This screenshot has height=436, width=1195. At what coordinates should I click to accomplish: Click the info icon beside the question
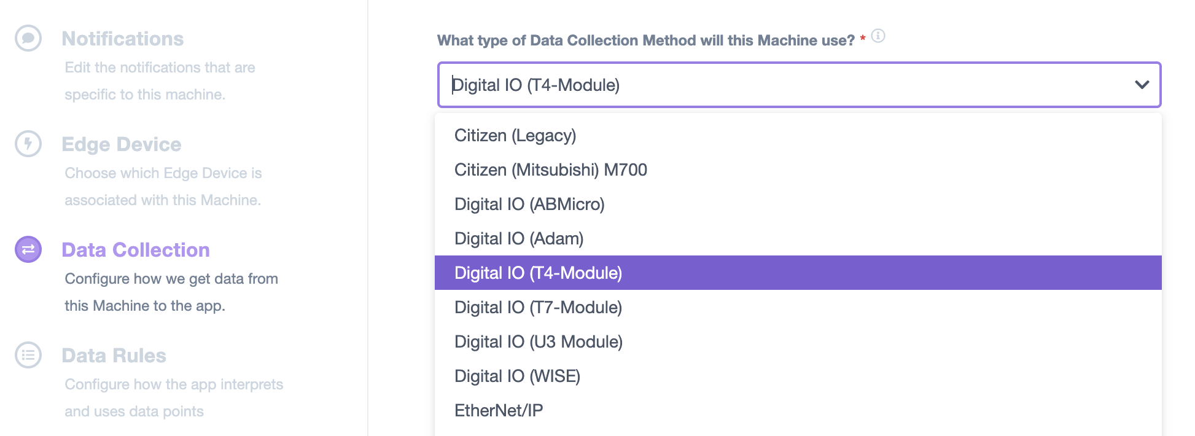click(x=878, y=36)
